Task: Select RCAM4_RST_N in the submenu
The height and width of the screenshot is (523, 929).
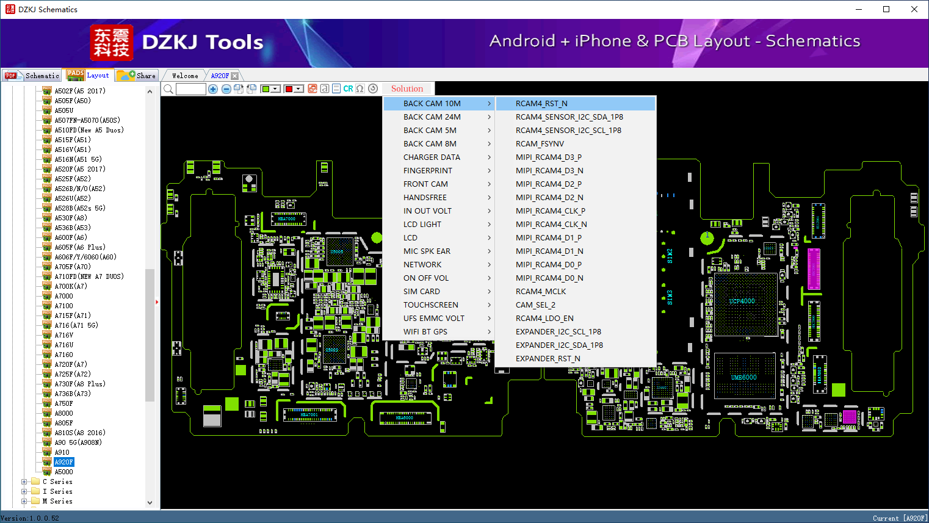Action: [x=576, y=104]
